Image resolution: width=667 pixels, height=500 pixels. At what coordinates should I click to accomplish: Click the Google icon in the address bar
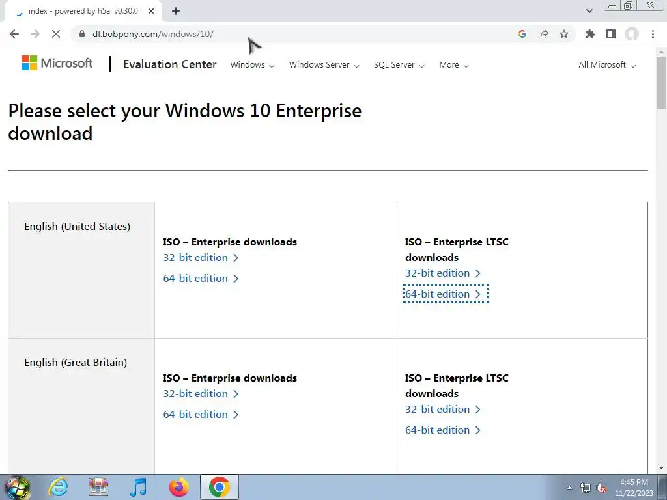click(x=522, y=34)
